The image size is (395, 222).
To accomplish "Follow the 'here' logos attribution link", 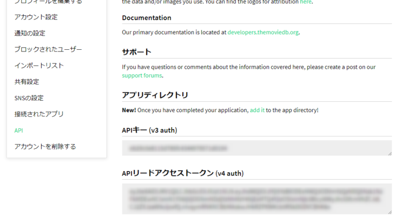I will click(306, 2).
